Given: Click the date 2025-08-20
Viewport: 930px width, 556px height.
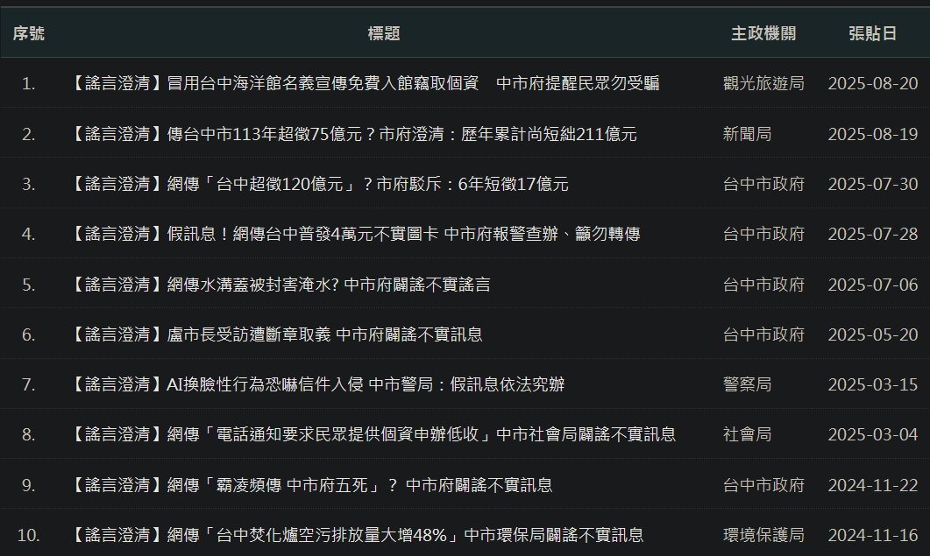Looking at the screenshot, I should (x=872, y=83).
